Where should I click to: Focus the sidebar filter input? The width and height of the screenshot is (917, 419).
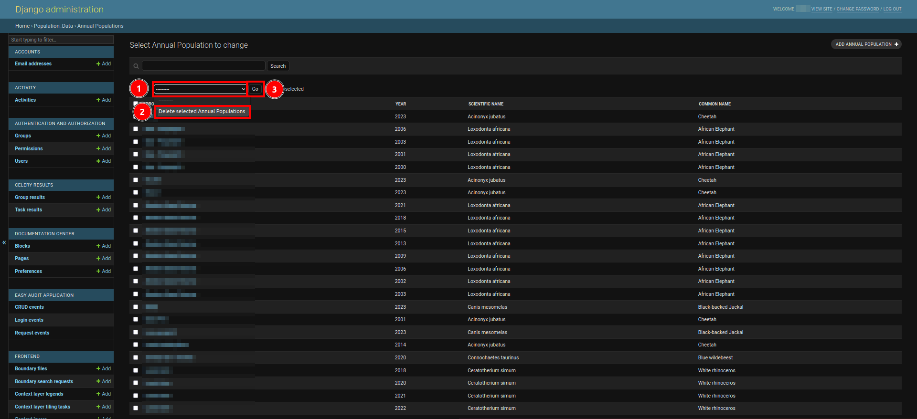pos(61,40)
